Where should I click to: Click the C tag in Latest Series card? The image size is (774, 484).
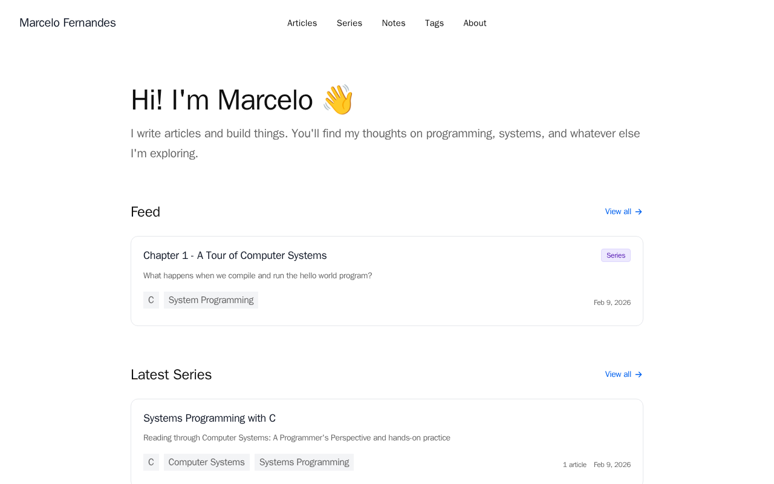[x=151, y=462]
